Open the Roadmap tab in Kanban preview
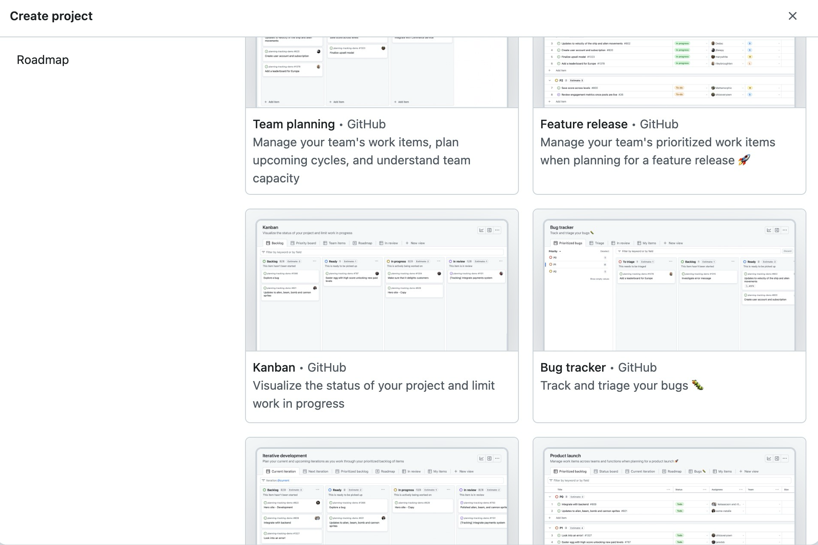Screen dimensions: 818x545 tap(365, 243)
